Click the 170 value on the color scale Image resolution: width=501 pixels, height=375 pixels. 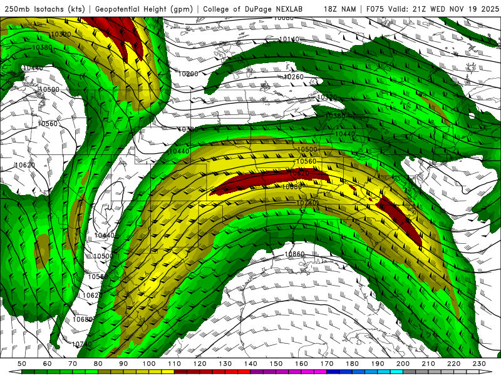[x=327, y=364]
